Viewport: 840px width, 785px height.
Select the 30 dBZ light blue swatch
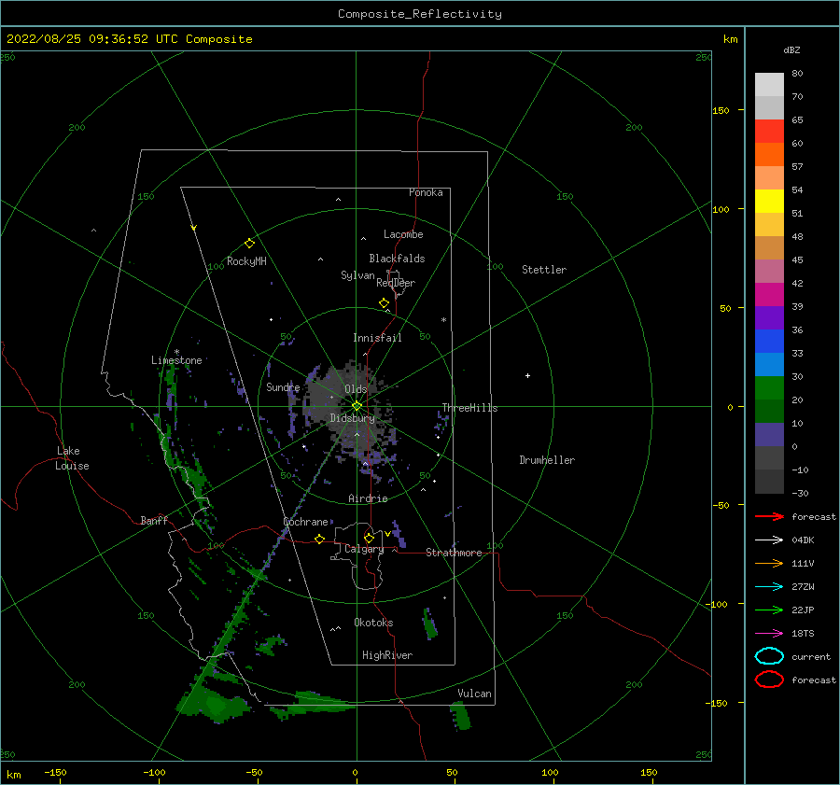pos(769,365)
